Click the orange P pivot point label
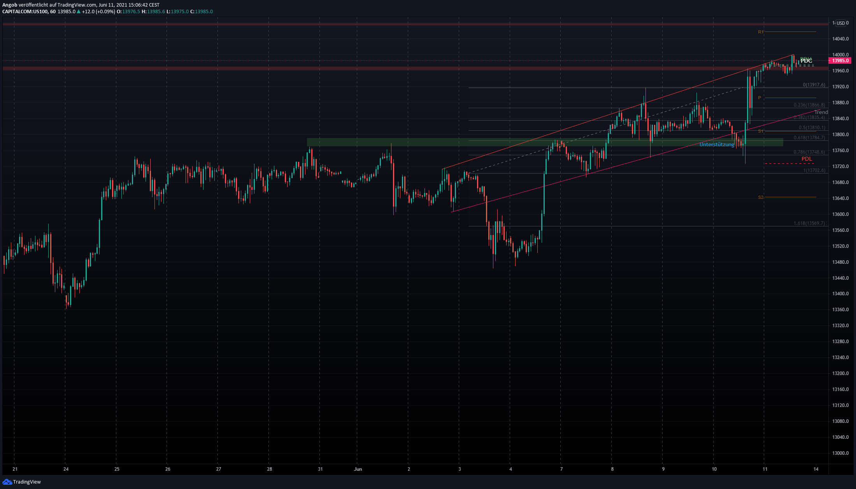This screenshot has height=489, width=856. pyautogui.click(x=760, y=98)
